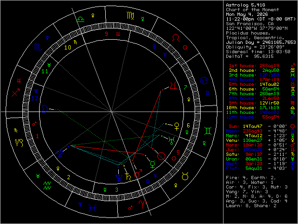Viewport: 298px width, 224px height.
Task: Click the green Gemini glyph on the zodiac ring
Action: point(208,131)
